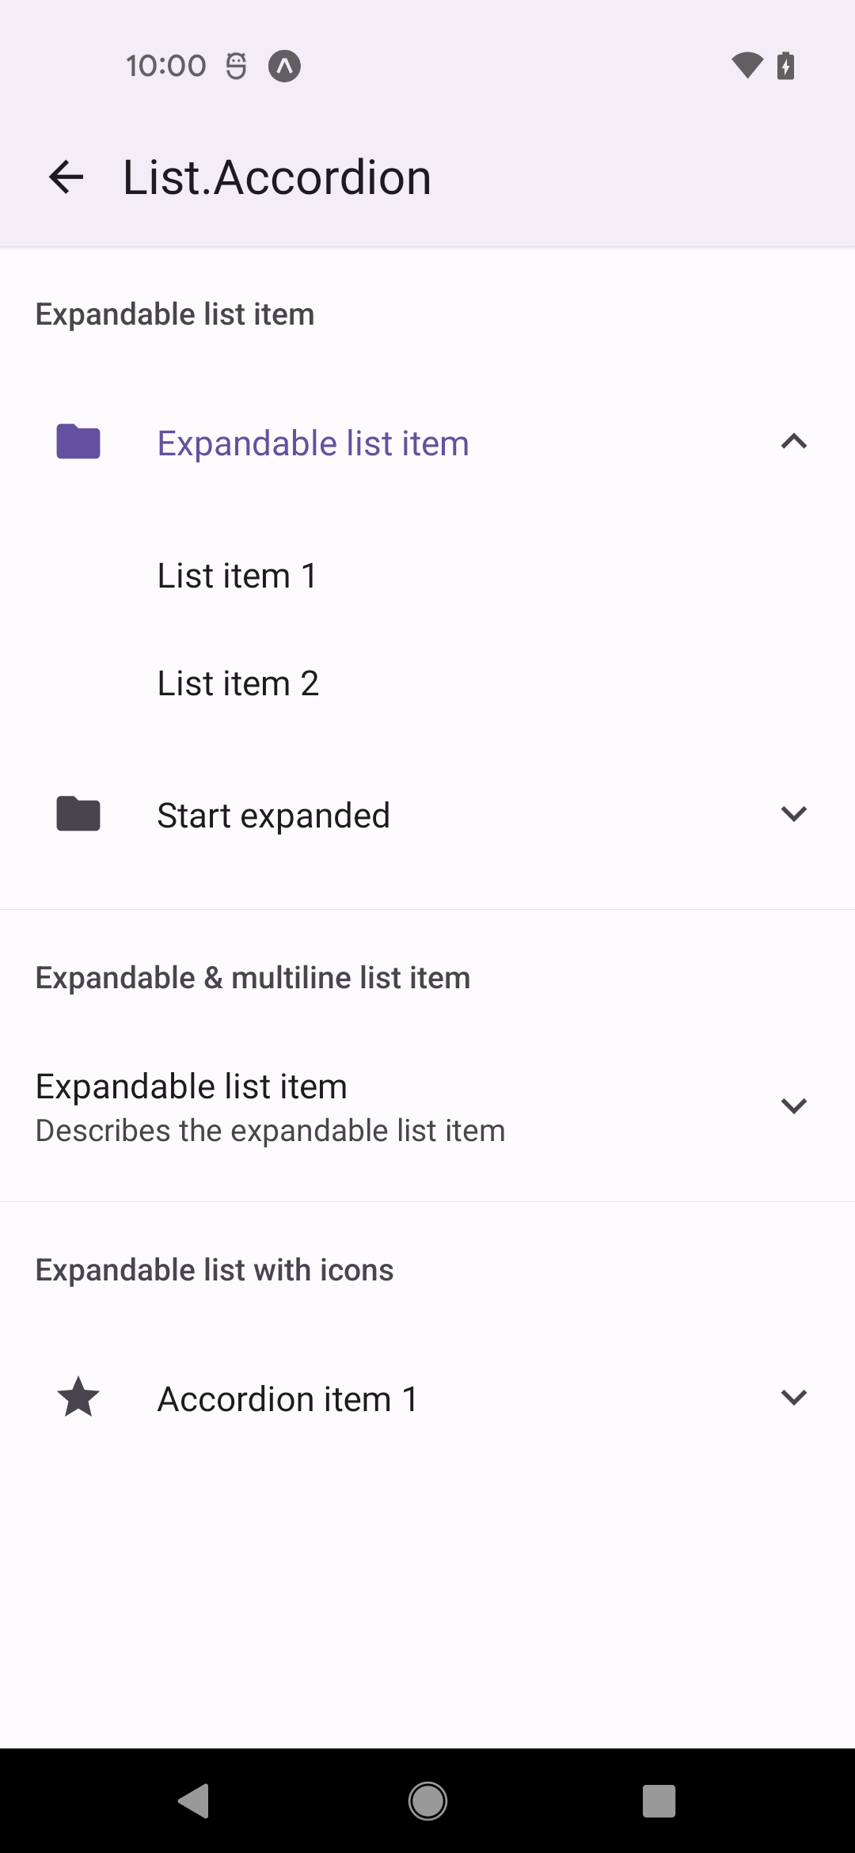Select List item 2
The height and width of the screenshot is (1853, 855).
coord(238,683)
